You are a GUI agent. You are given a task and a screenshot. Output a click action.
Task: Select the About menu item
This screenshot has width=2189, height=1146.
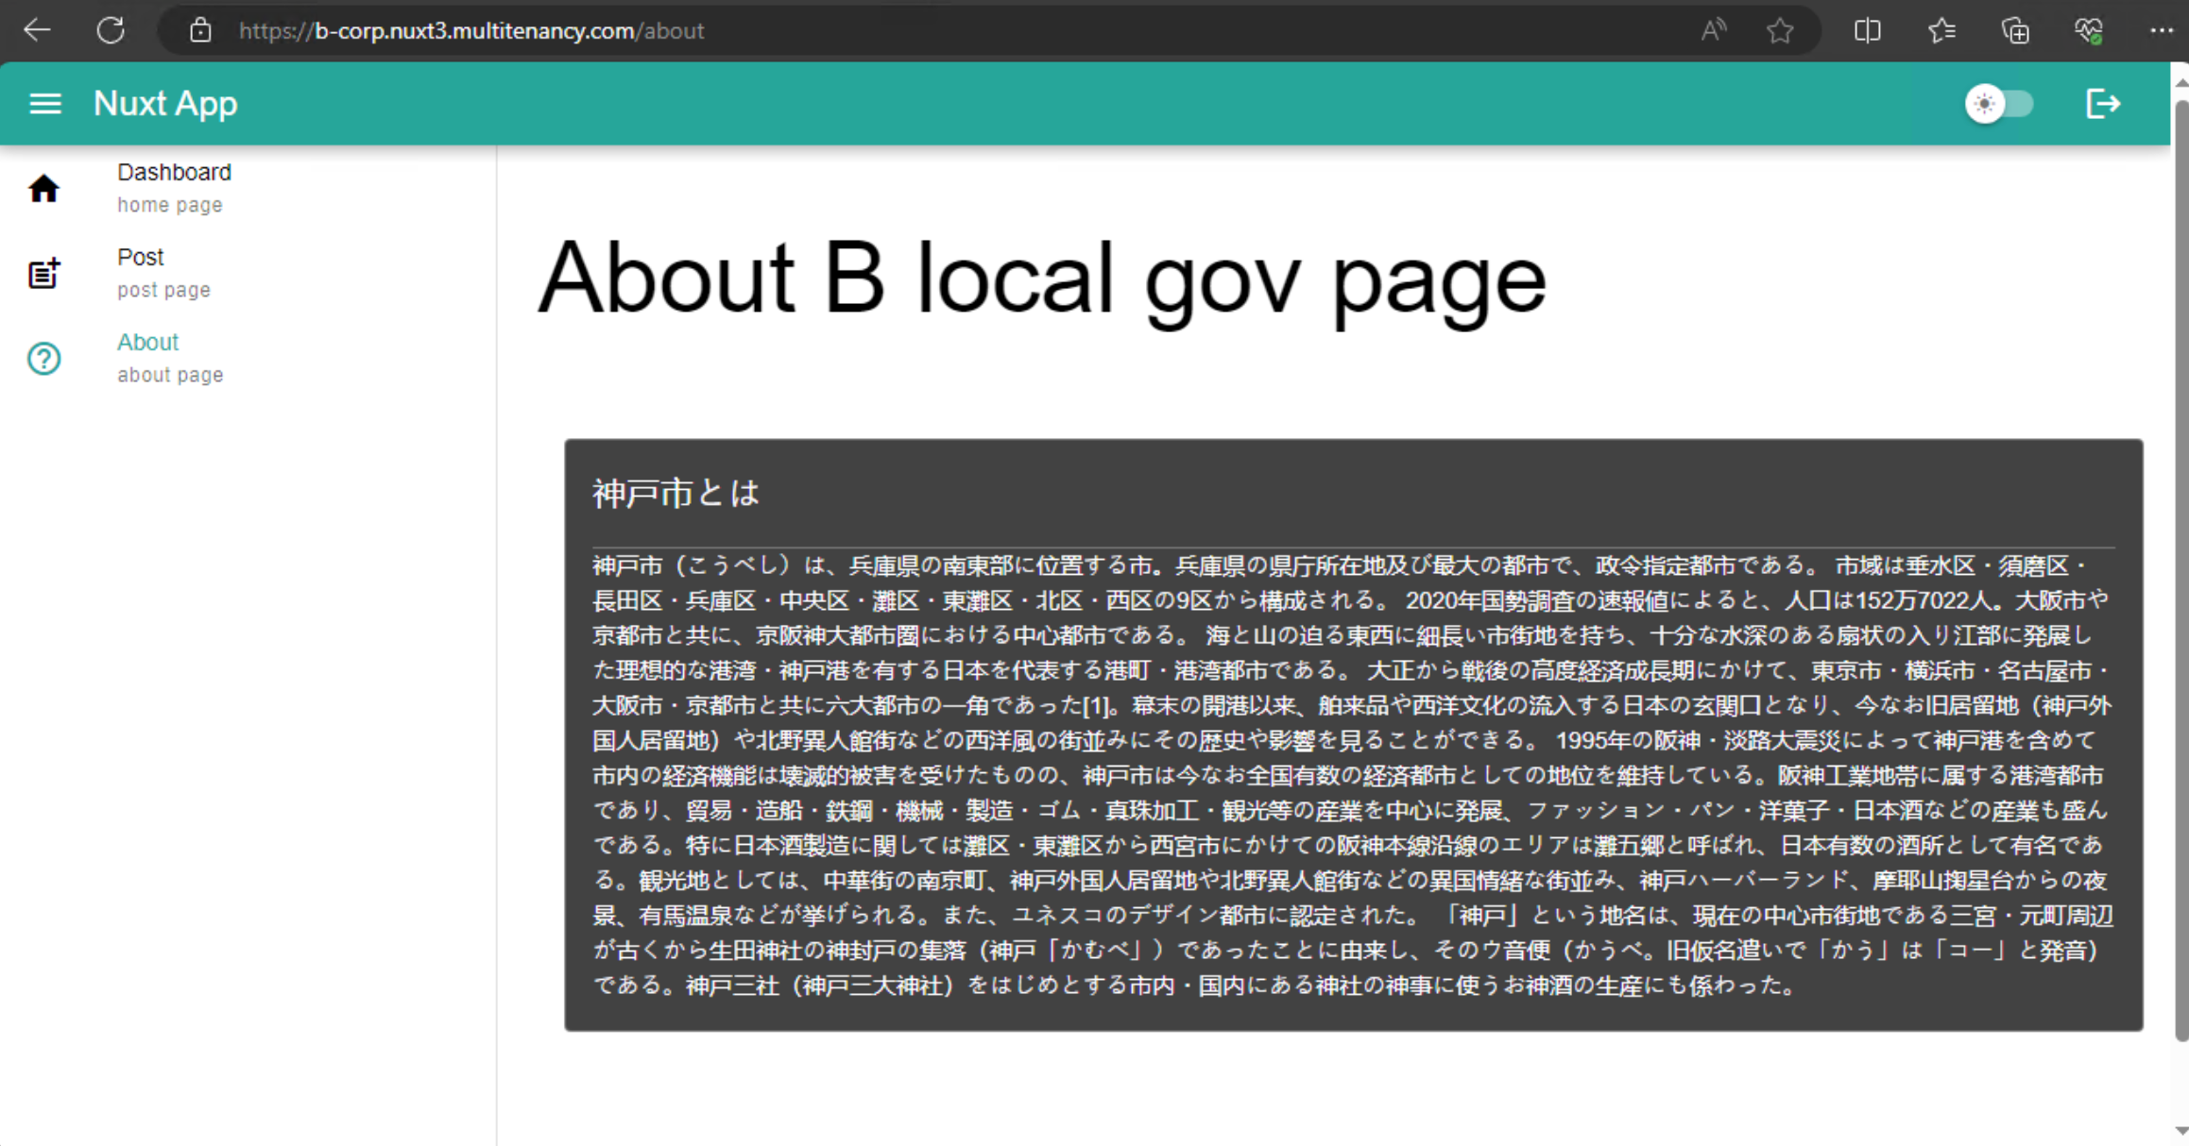point(248,358)
